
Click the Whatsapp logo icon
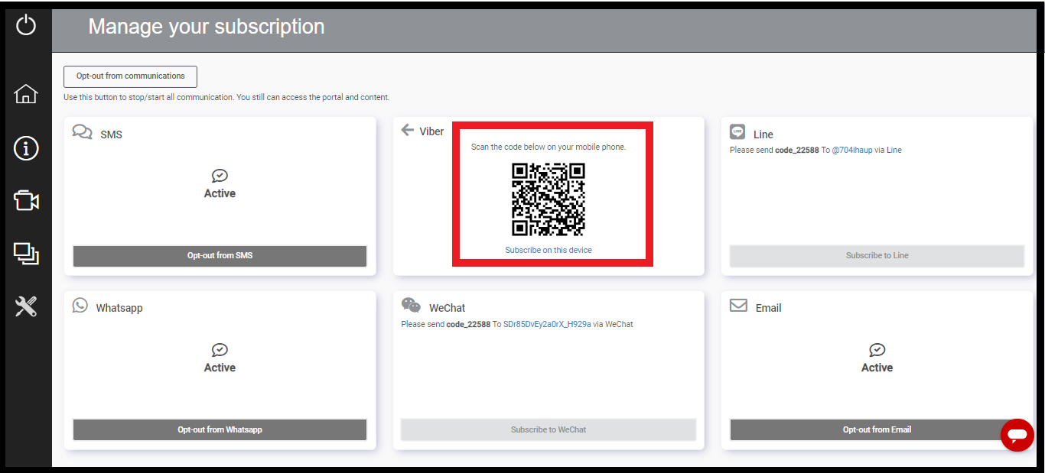[x=80, y=306]
